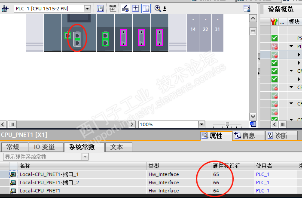
Task: Select the second magenta serial connector module
Action: (x=141, y=37)
